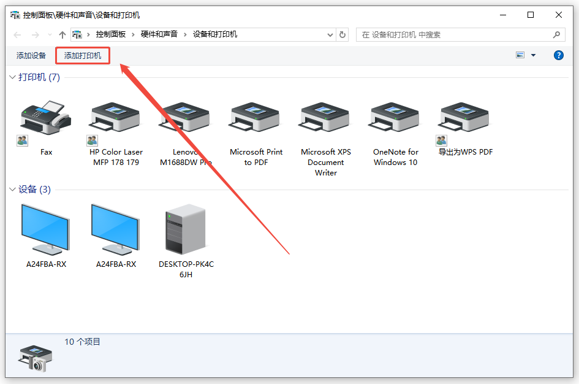
Task: Click the 打印机 (7) group header text
Action: coord(39,77)
